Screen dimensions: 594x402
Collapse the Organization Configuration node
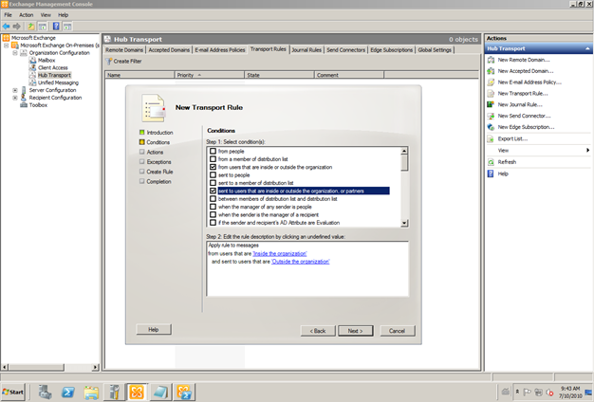click(15, 52)
